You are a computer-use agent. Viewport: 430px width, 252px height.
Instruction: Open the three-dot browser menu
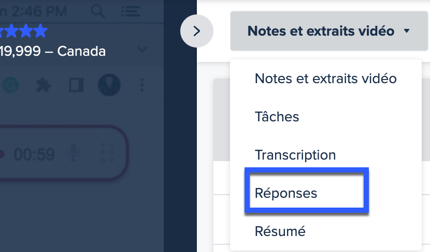[142, 85]
